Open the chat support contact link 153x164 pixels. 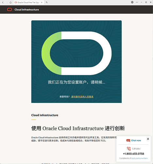pos(82,97)
